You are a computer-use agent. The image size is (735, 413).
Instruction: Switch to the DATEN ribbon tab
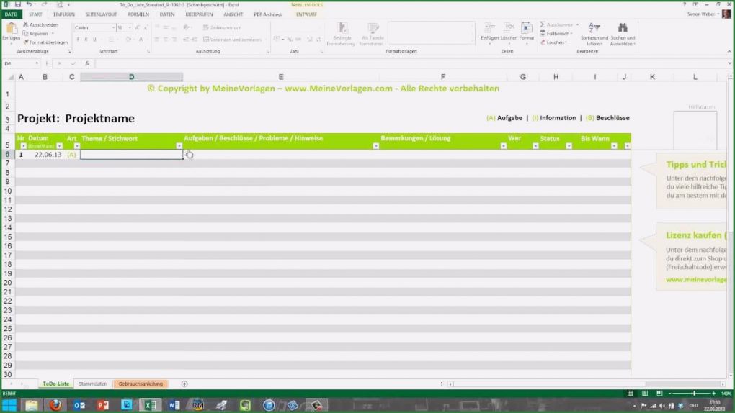click(167, 14)
